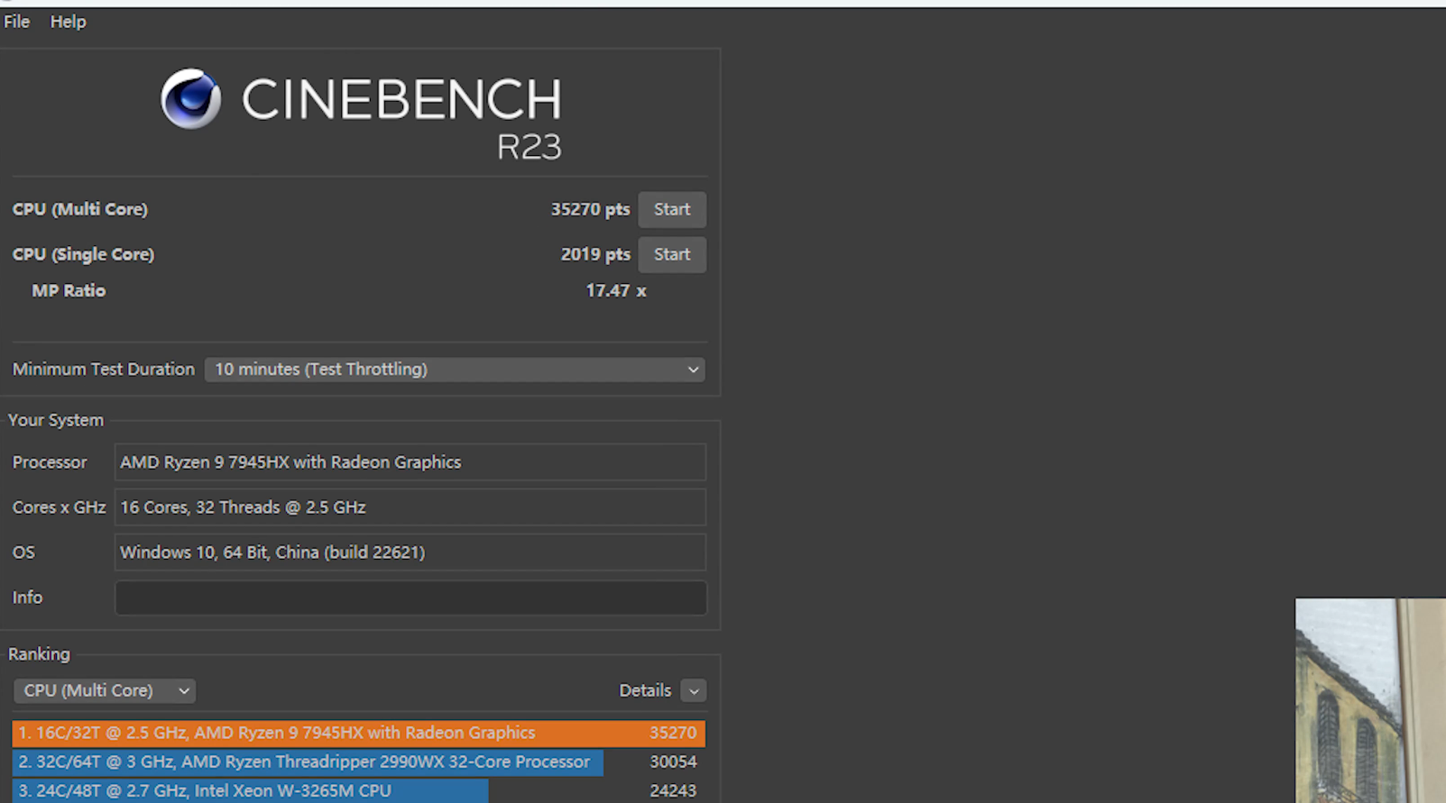Select the Threadripper 2990WX ranking row

tap(358, 762)
